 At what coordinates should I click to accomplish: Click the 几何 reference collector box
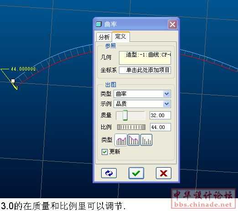(x=145, y=58)
